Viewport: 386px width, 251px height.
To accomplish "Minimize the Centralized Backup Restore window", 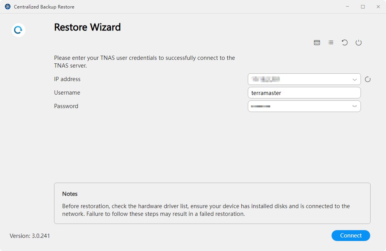I will pyautogui.click(x=348, y=7).
